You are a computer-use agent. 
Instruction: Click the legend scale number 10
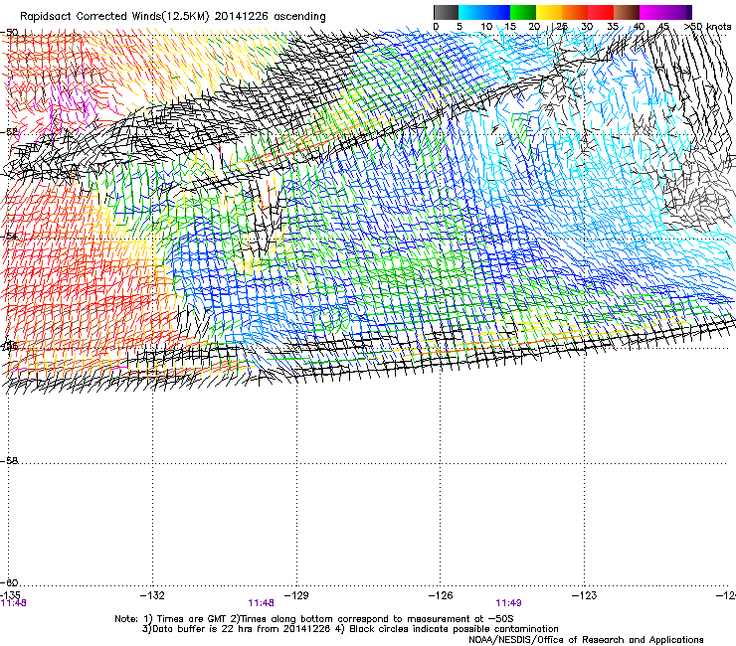486,26
